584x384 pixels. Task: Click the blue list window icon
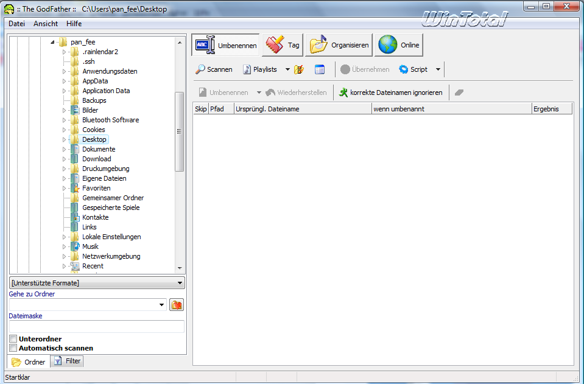coord(320,69)
